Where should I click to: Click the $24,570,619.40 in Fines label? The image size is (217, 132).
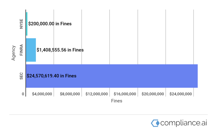(x=51, y=76)
